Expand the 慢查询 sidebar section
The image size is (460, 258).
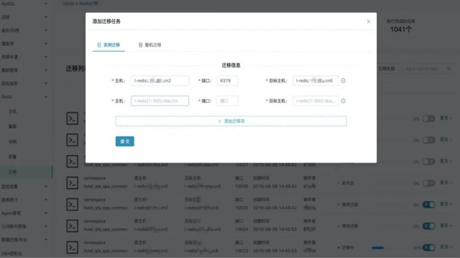pos(25,43)
